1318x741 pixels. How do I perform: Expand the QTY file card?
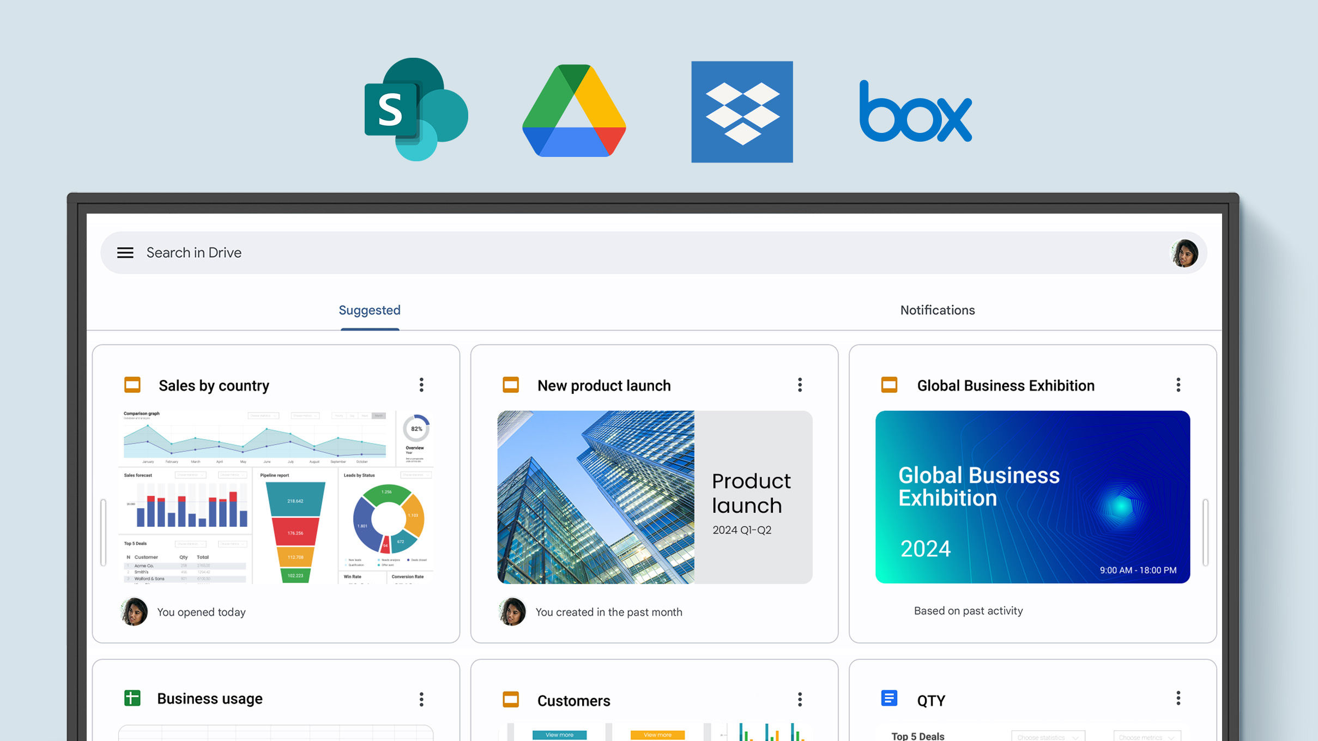click(1177, 699)
